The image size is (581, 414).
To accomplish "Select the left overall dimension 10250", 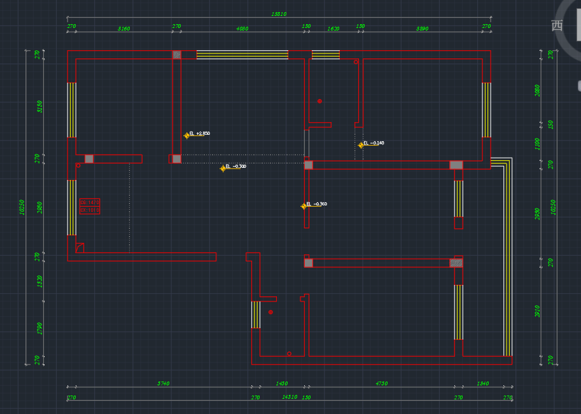I will (x=22, y=207).
